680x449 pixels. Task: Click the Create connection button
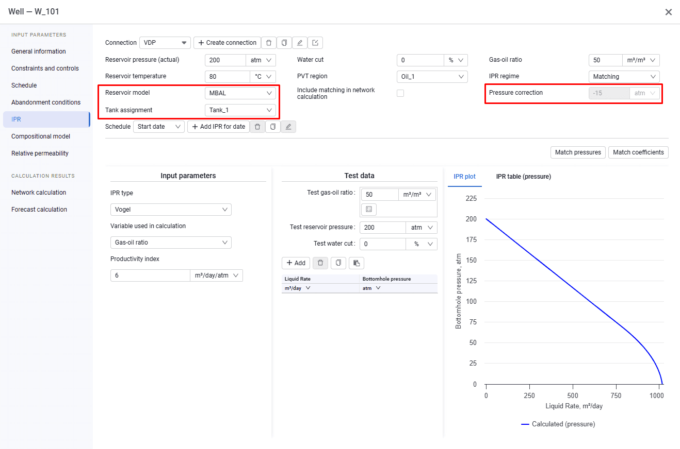pyautogui.click(x=227, y=43)
